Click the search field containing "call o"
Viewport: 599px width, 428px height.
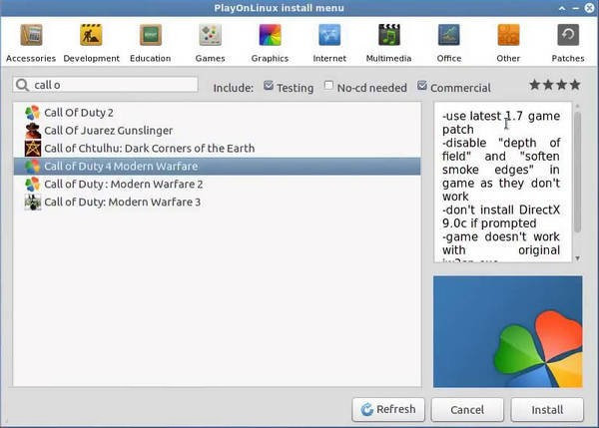[110, 86]
